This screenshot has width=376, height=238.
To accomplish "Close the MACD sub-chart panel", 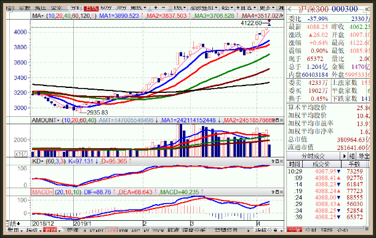I will [281, 192].
